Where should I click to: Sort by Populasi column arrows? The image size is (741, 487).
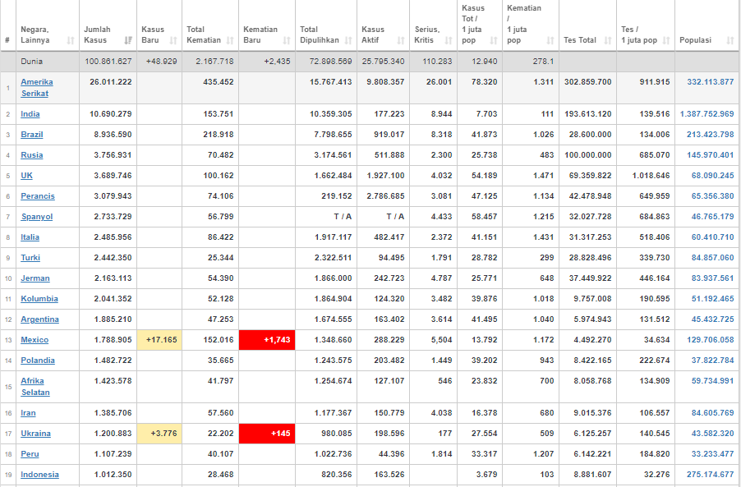730,40
